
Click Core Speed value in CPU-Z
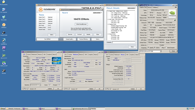pyautogui.click(x=35, y=76)
